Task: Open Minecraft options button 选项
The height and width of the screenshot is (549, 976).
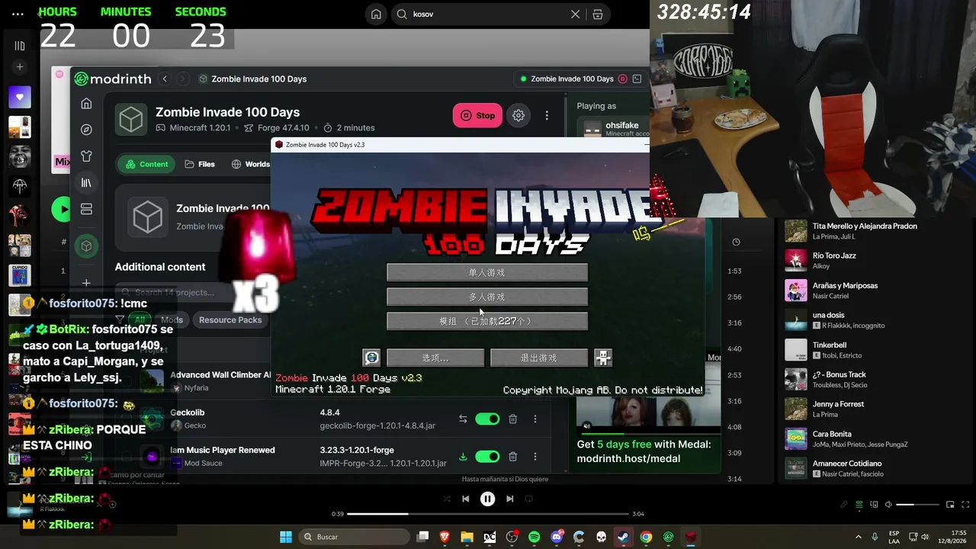Action: 435,358
